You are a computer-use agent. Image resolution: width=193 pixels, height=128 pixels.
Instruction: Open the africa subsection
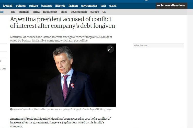pos(36,12)
